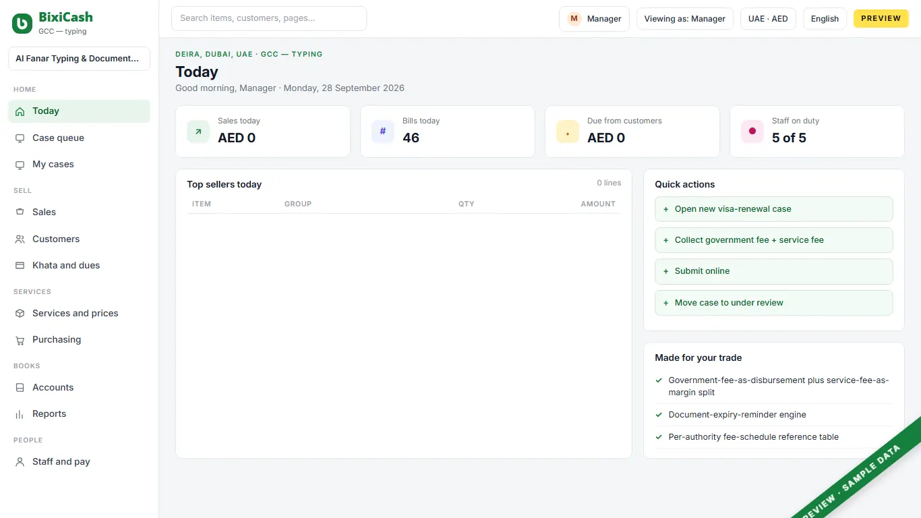Click Collect government fee + service fee
921x518 pixels.
pyautogui.click(x=774, y=240)
